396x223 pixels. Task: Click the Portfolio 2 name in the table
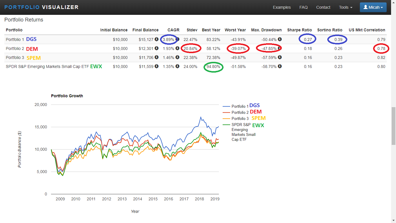(15, 48)
